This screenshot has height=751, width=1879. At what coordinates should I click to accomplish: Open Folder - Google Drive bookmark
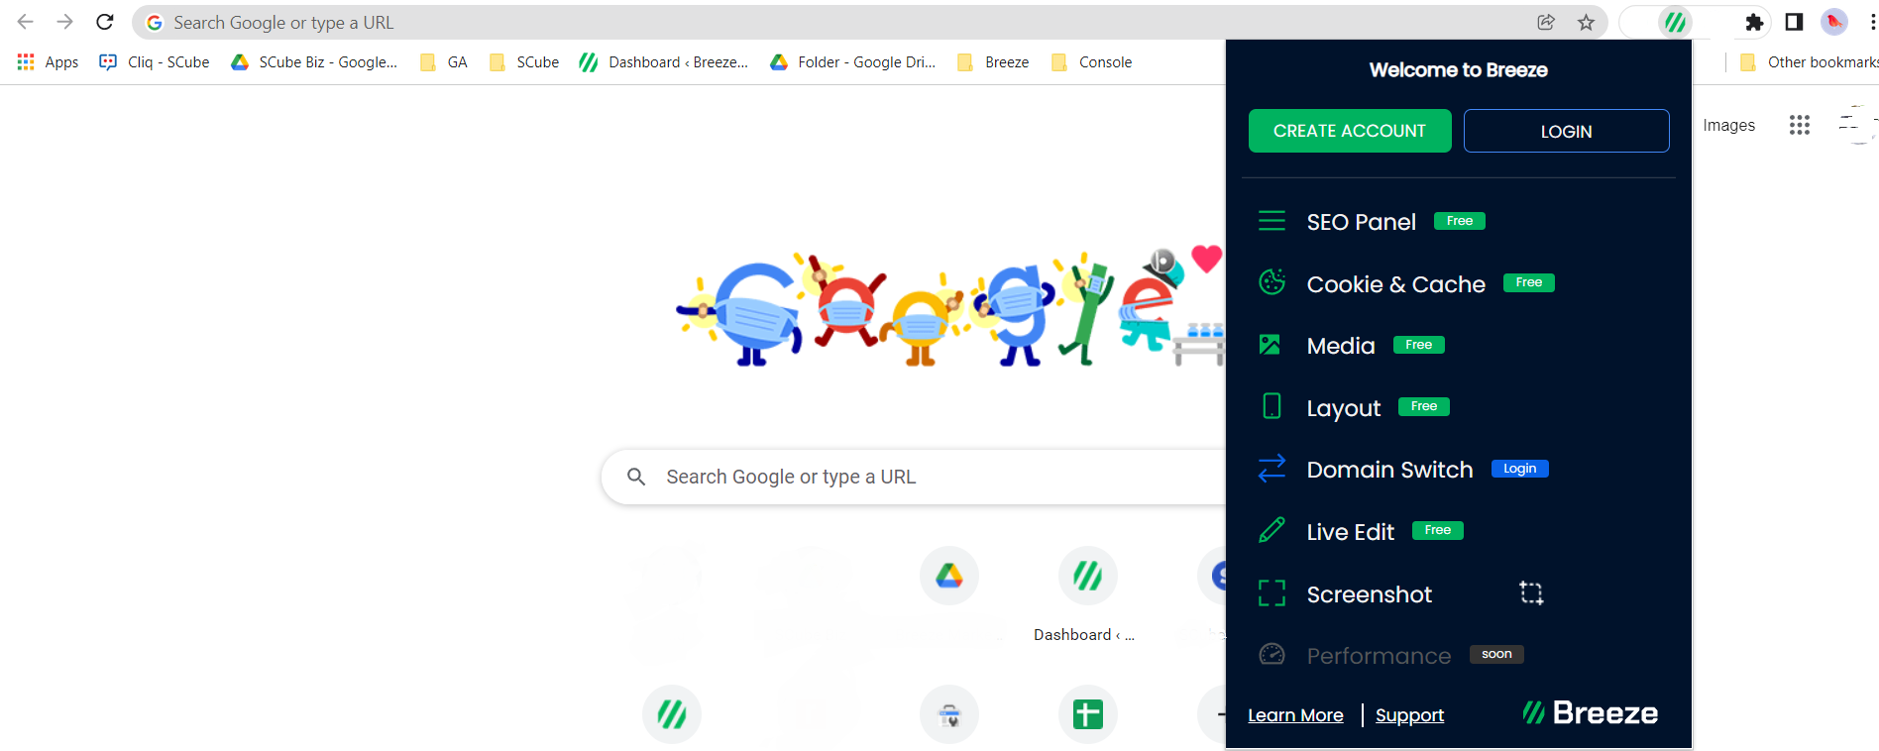tap(853, 62)
